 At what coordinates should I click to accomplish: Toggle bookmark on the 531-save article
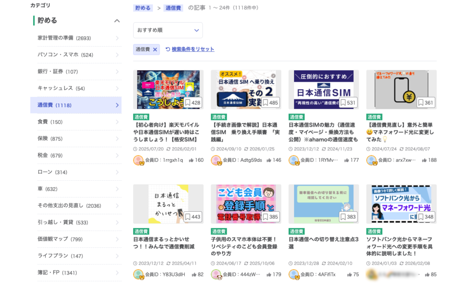click(343, 103)
